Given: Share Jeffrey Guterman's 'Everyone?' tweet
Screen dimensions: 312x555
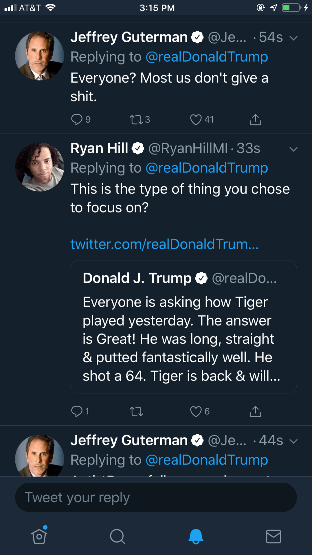Looking at the screenshot, I should pos(255,120).
